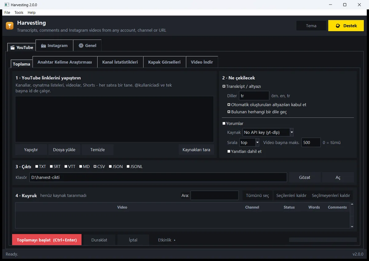The image size is (369, 261).
Task: Expand the Etkinlik activity section
Action: click(167, 240)
